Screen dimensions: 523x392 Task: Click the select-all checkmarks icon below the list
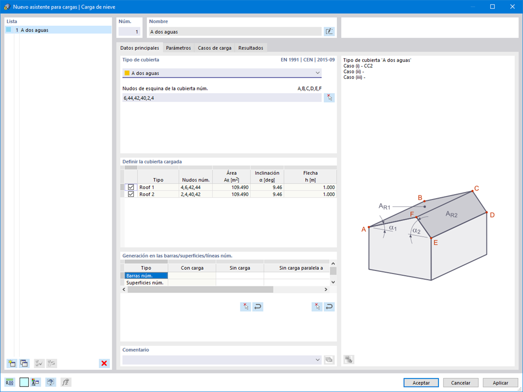39,363
